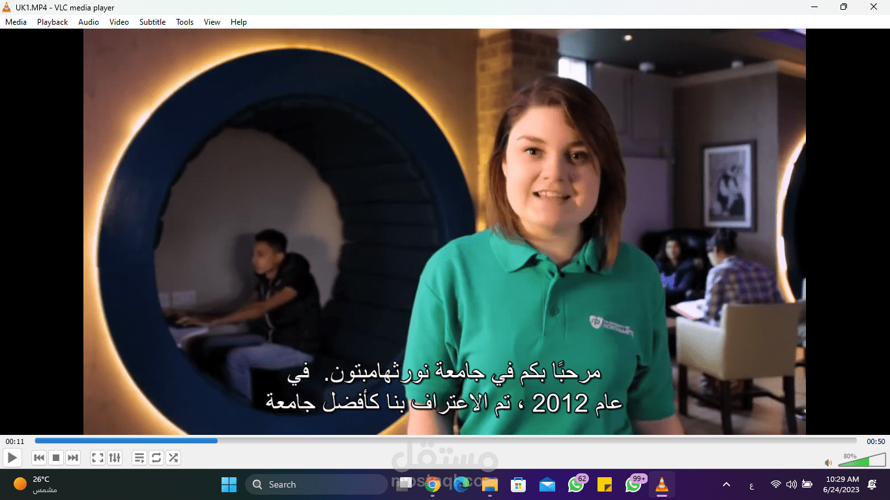Screen dimensions: 890x500
Task: Open Mail app from taskbar
Action: pyautogui.click(x=547, y=484)
